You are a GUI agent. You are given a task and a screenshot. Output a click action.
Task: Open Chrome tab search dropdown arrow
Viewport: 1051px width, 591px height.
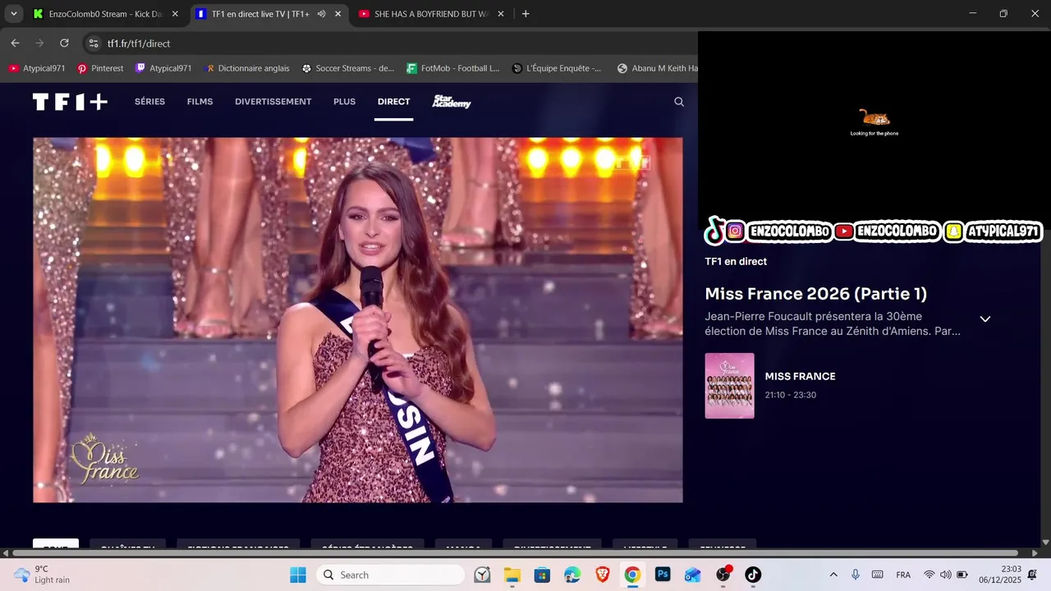(x=14, y=14)
